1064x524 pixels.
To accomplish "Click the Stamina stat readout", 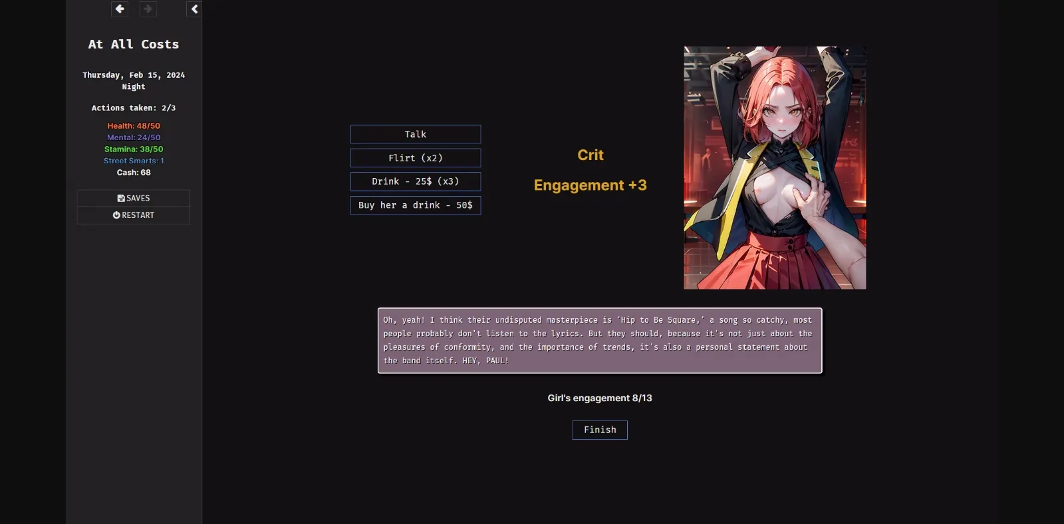I will point(134,149).
